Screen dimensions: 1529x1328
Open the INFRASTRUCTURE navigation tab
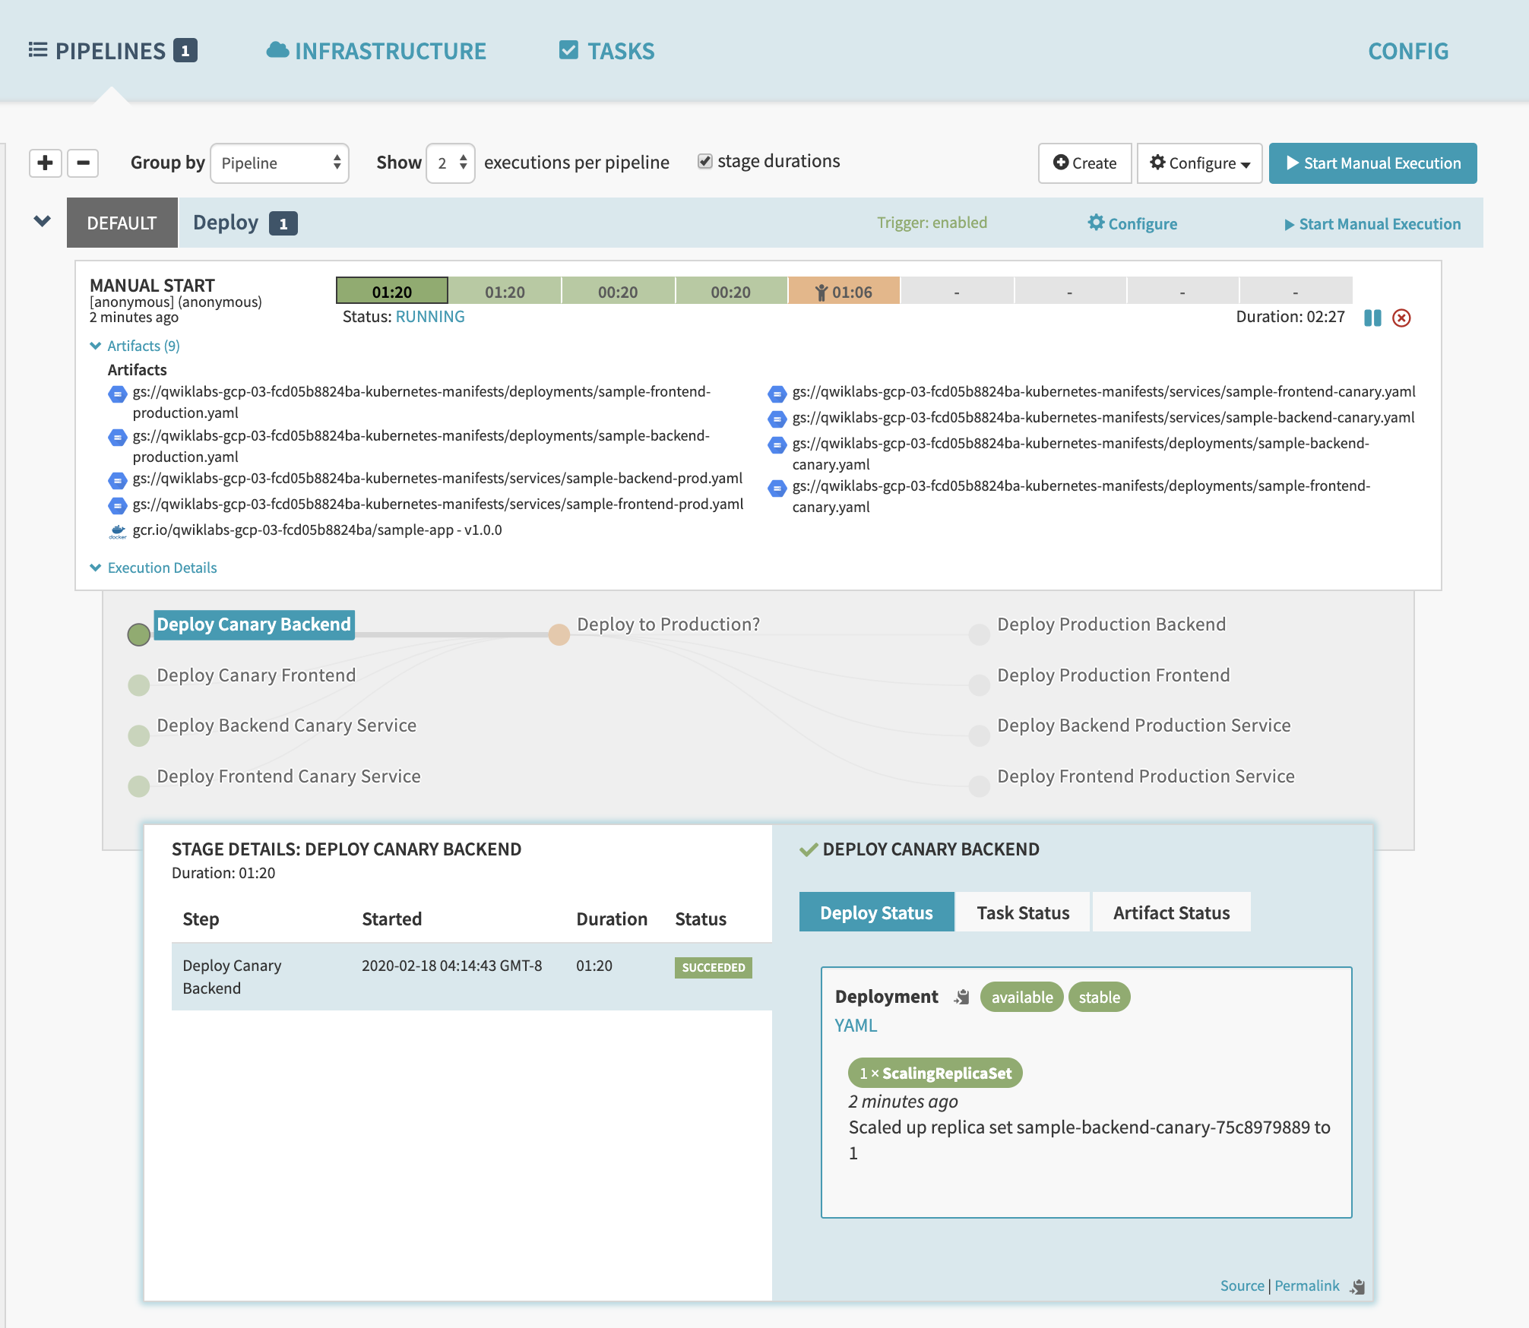click(376, 51)
